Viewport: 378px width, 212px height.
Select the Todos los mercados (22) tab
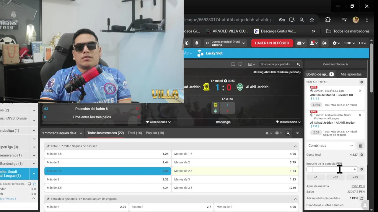105,133
